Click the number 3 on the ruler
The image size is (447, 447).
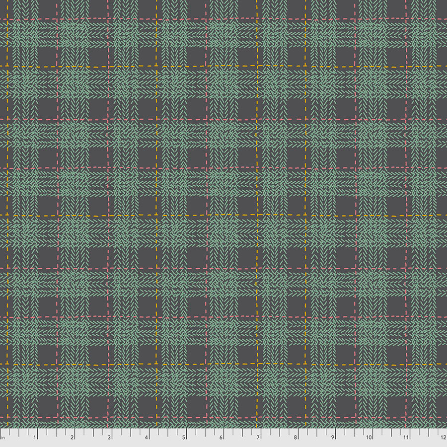point(109,438)
